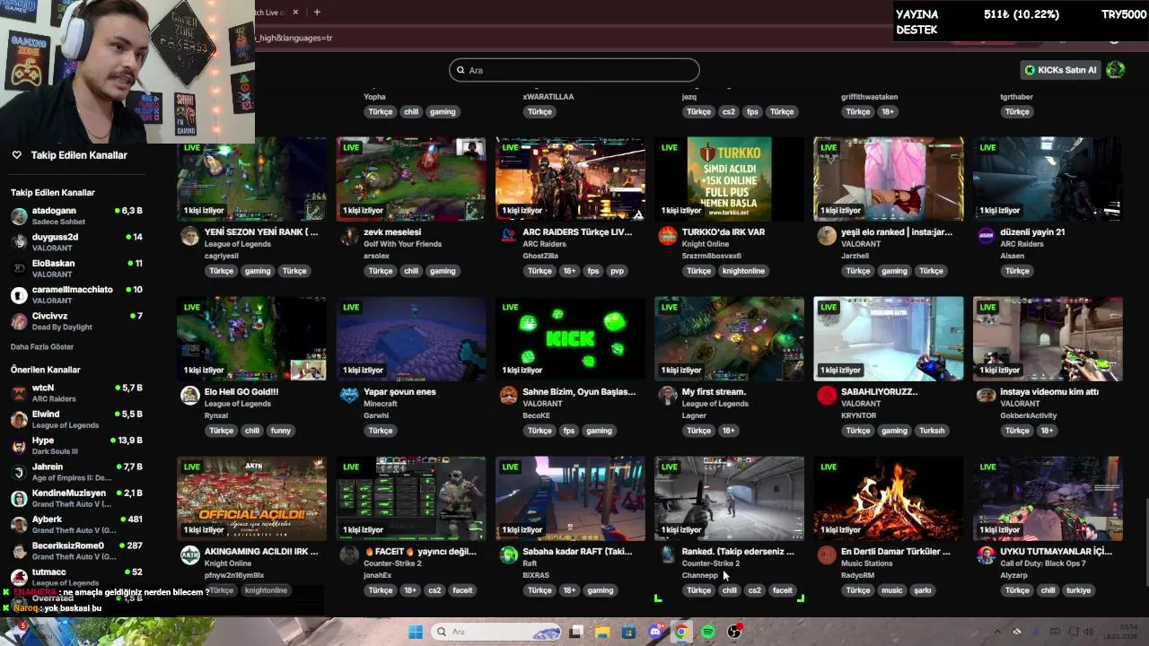Open Music Stations category under RadyoRM stream
The width and height of the screenshot is (1149, 646).
[x=866, y=563]
